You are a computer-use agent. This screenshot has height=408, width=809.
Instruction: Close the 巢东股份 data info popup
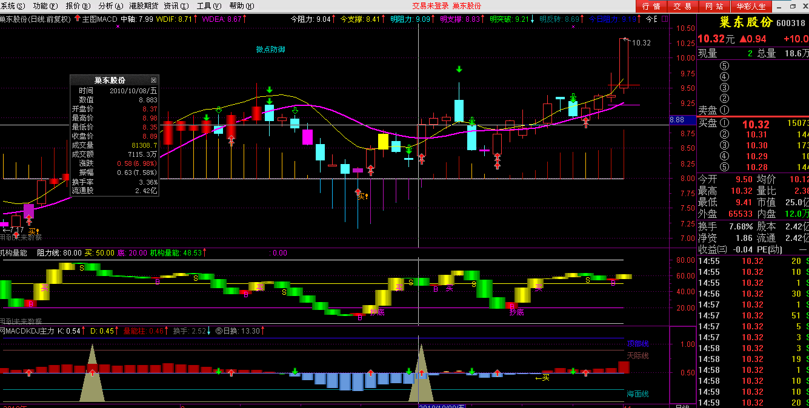point(153,80)
